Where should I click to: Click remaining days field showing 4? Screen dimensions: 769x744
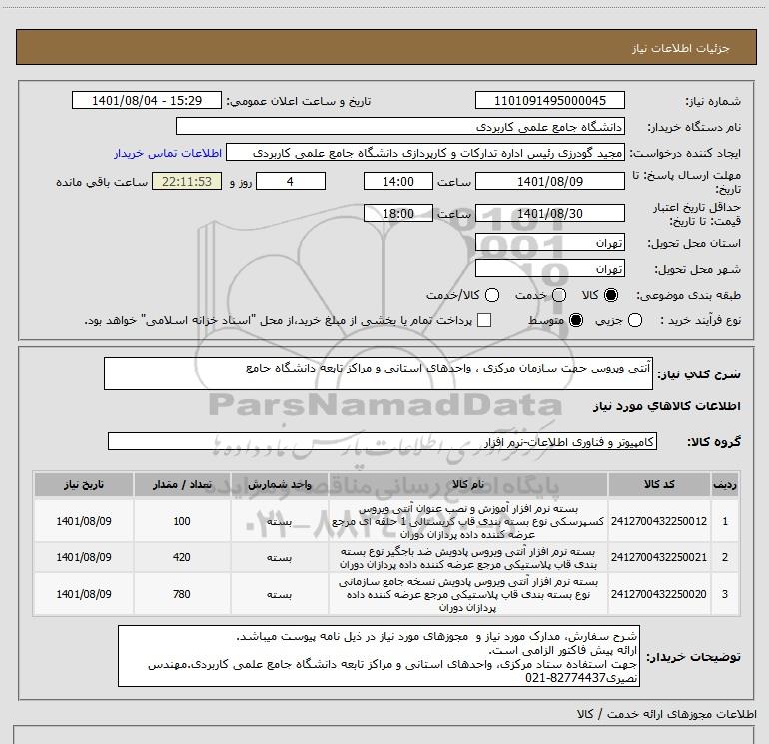coord(291,181)
